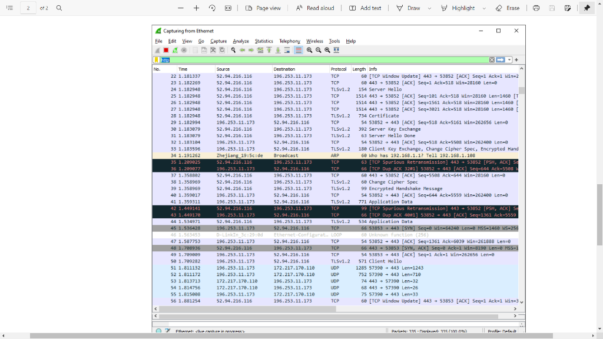
Task: Open display filter bookmarks
Action: coord(157,59)
